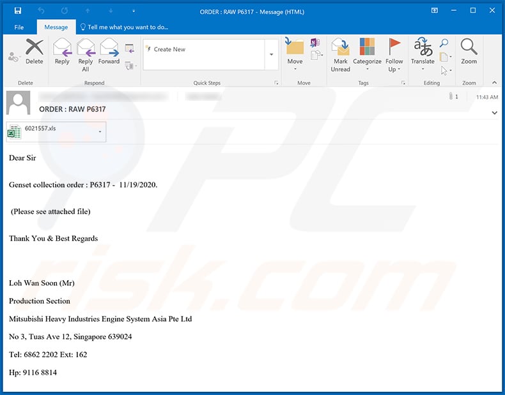This screenshot has height=395, width=505.
Task: Click the signature name "Loh Wan Soon (Mr)"
Action: click(42, 283)
